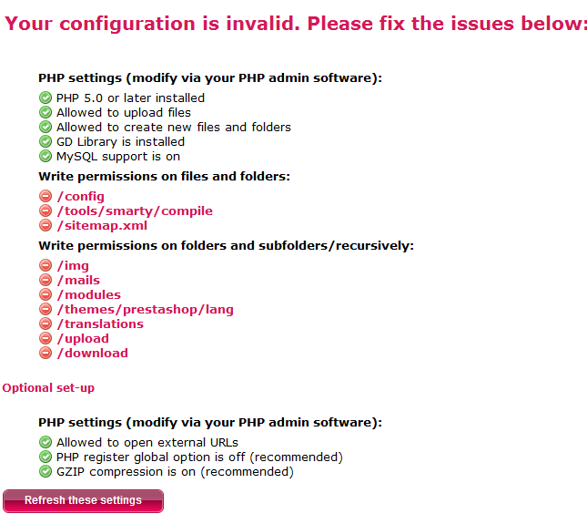Click the Refresh these settings button
587x524 pixels.
83,500
